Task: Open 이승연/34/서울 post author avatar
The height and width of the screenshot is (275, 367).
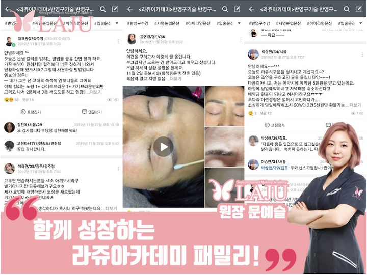Action: pos(253,54)
